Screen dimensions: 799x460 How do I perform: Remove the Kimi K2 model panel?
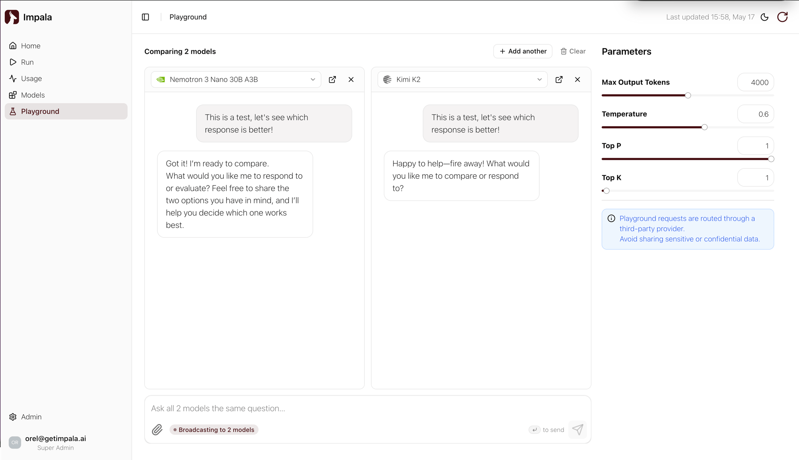[578, 79]
